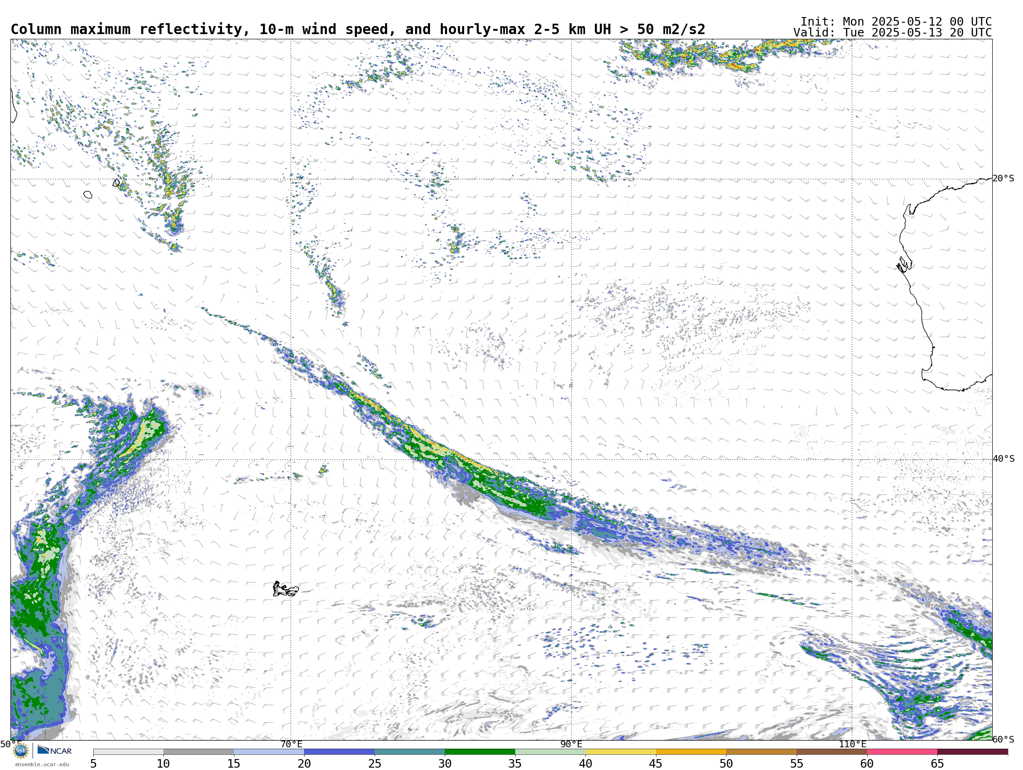Click the blue 20 dBZ color swatch
Viewport: 1023px width, 770px height.
coord(339,752)
